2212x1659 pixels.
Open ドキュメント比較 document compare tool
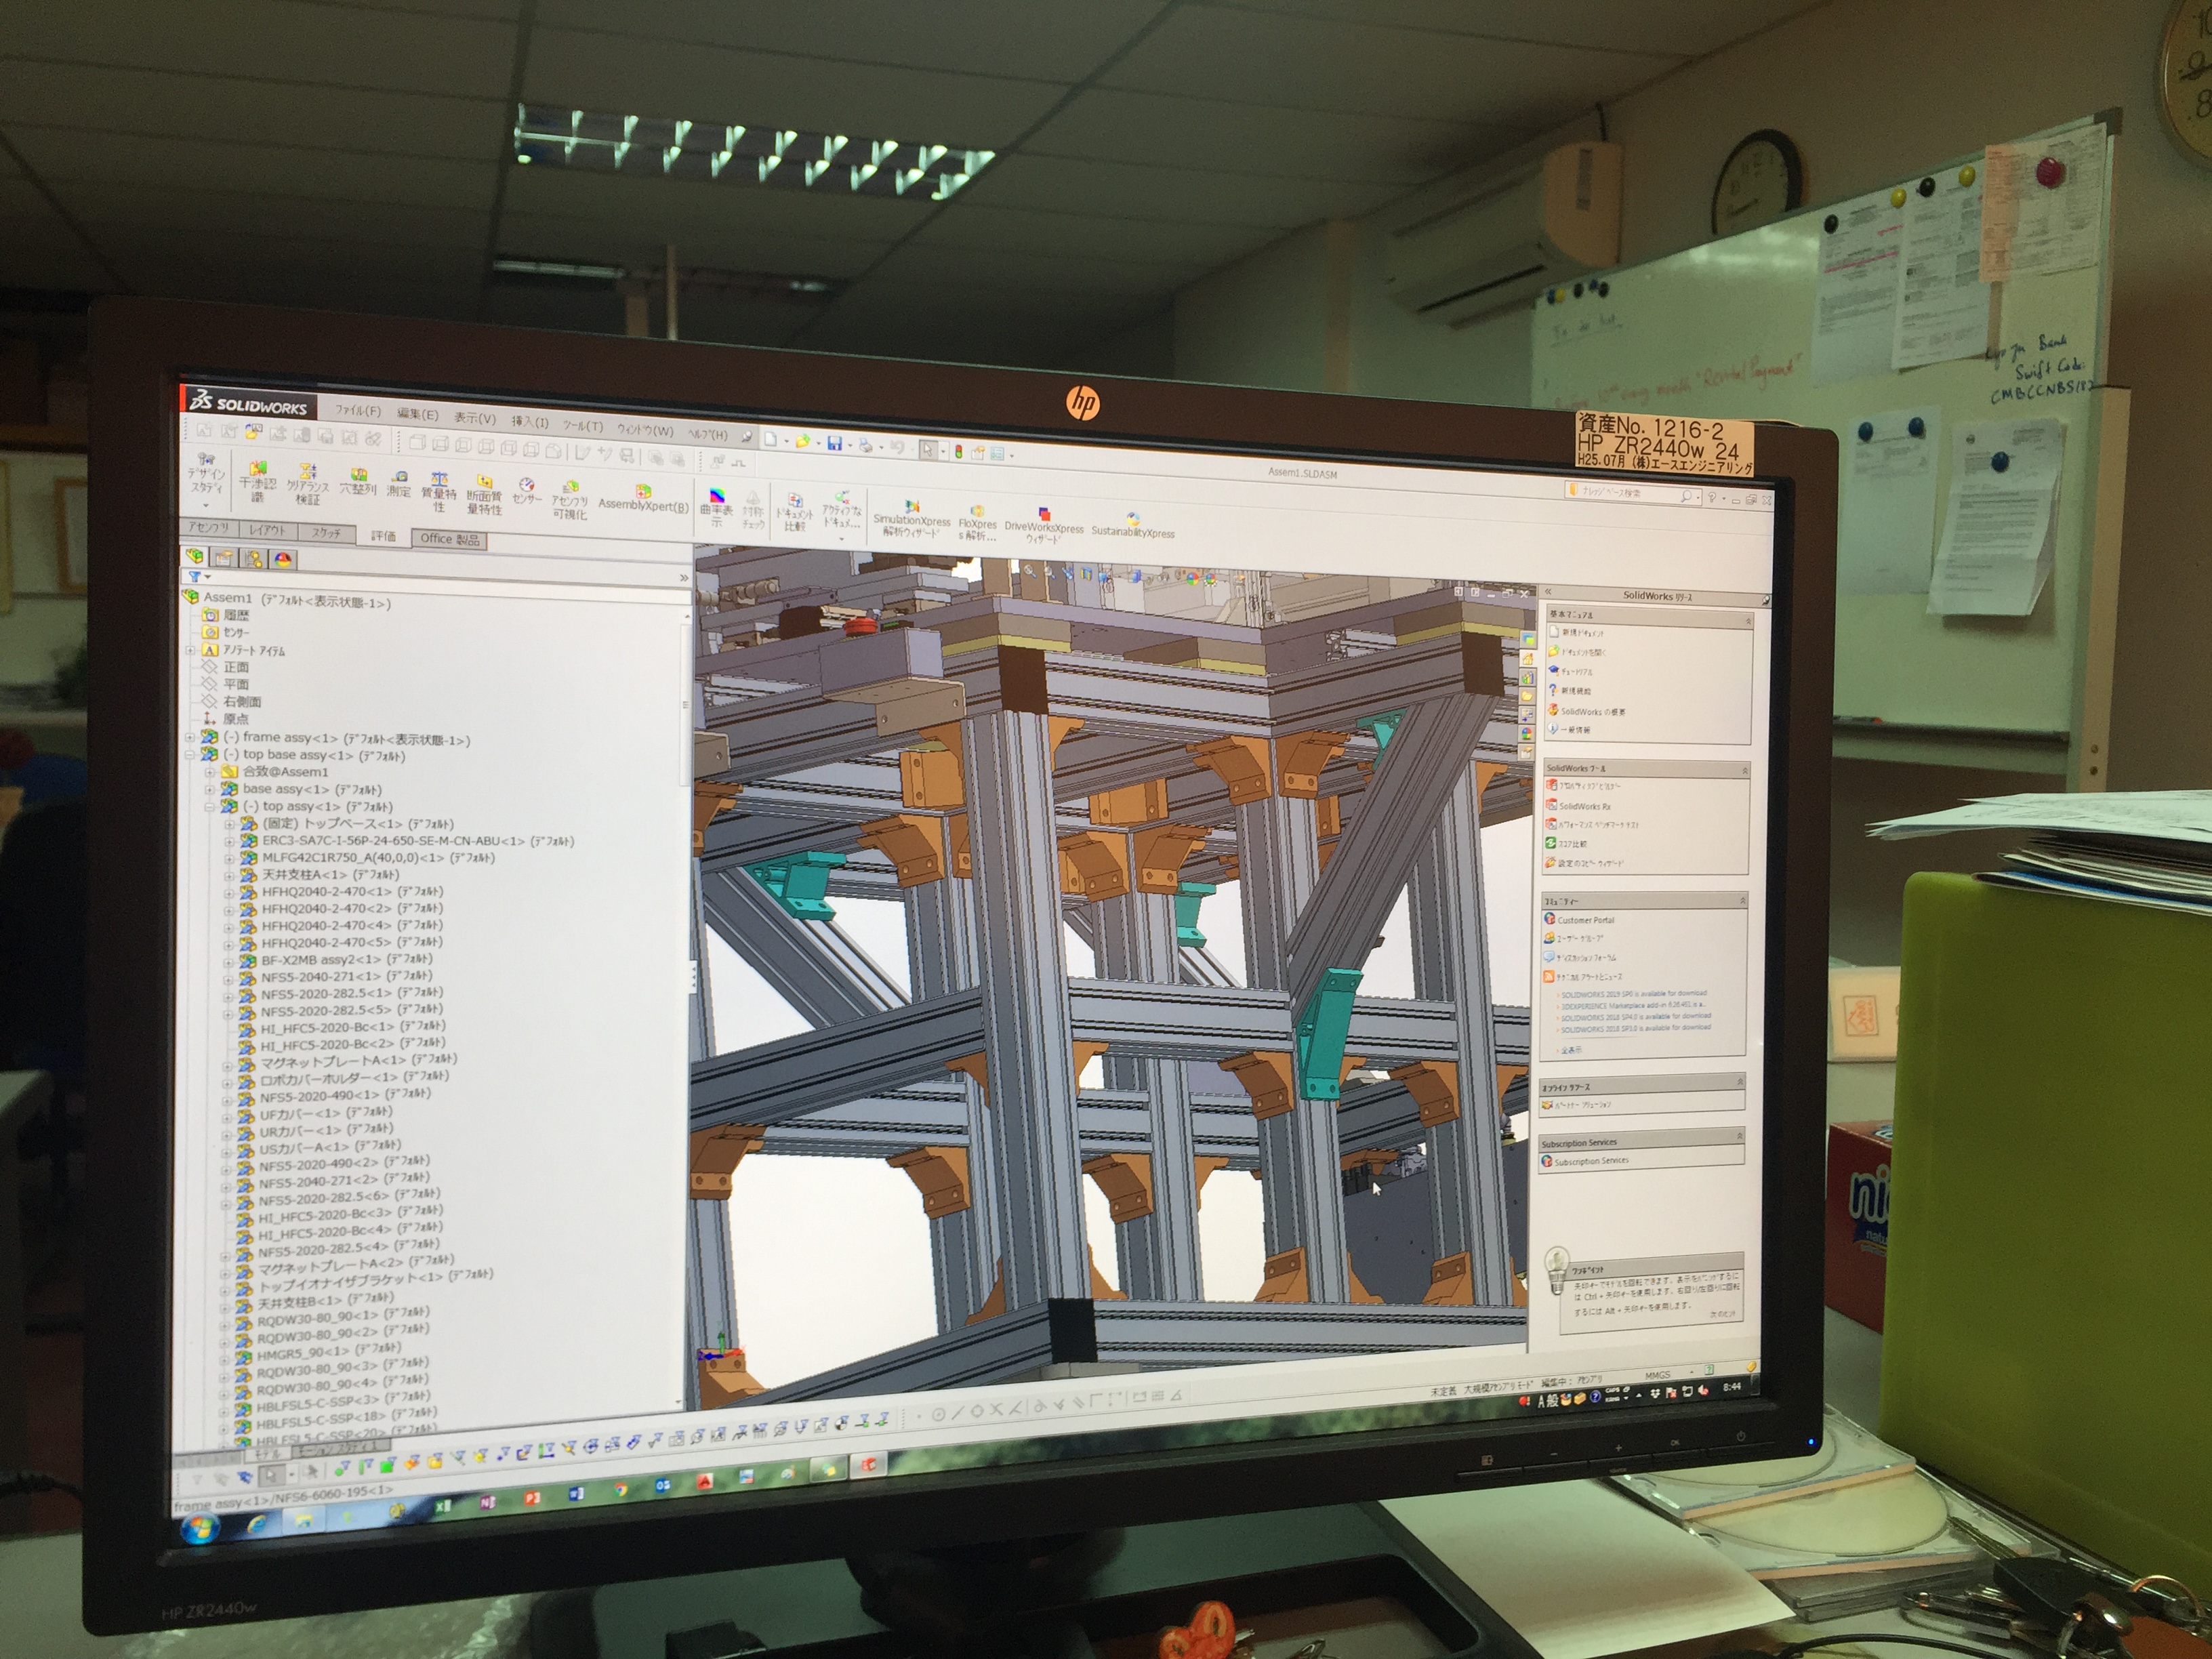pyautogui.click(x=795, y=511)
